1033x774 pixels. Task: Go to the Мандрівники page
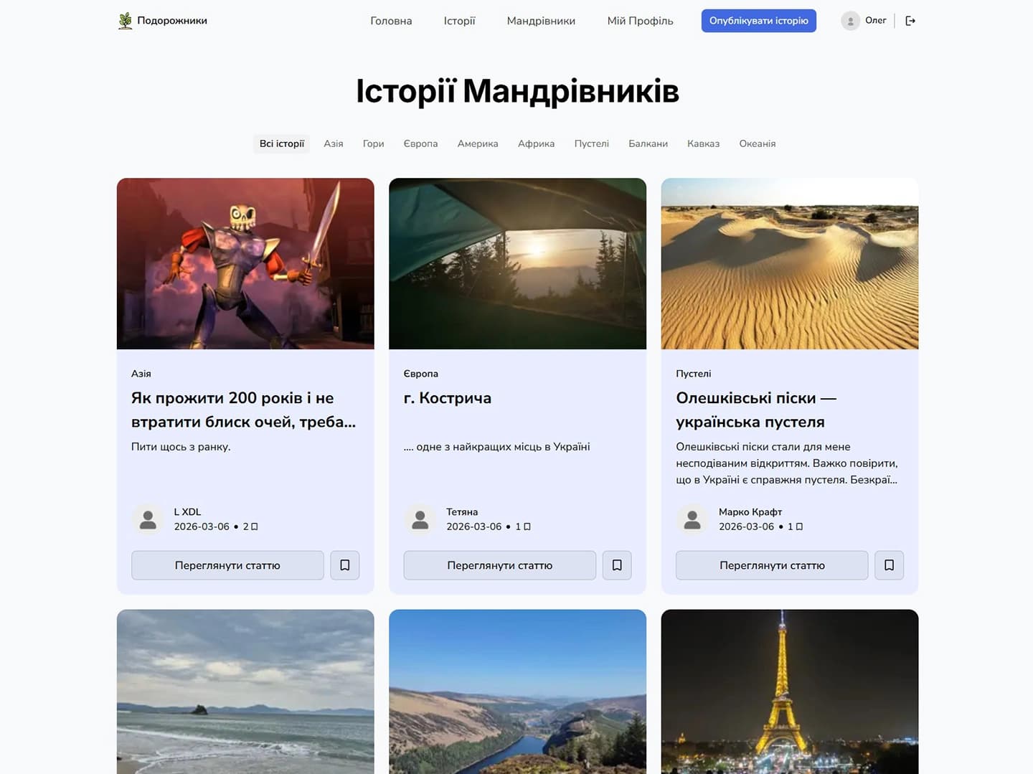pyautogui.click(x=541, y=21)
